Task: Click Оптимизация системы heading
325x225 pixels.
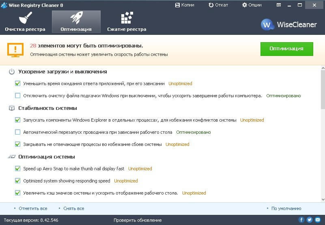Action: [x=47, y=156]
